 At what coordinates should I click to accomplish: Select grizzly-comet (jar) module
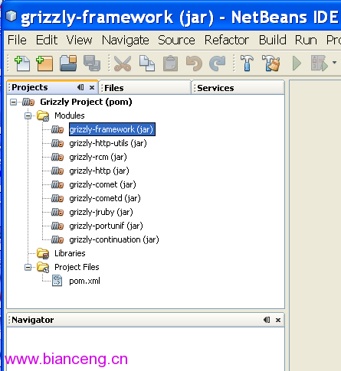(103, 184)
